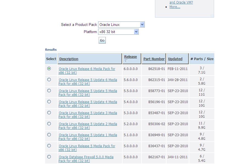
Task: Click release value 5.3.0.0.0
Action: 131,113
